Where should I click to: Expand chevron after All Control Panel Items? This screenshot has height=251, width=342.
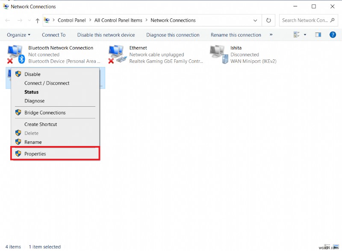click(x=146, y=20)
